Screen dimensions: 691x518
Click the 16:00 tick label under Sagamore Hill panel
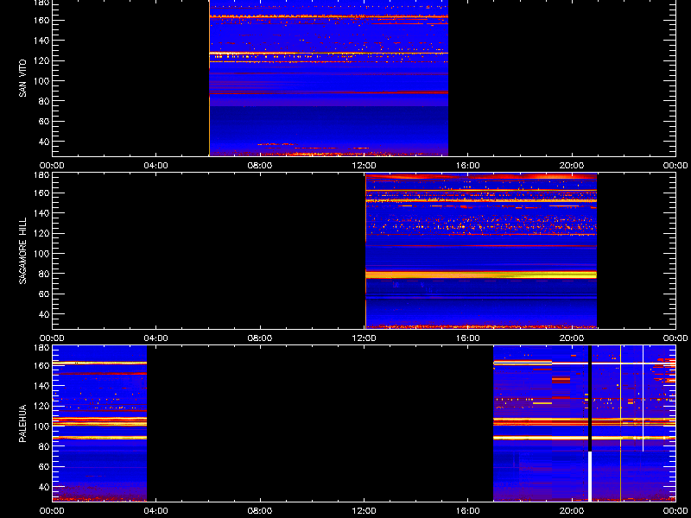(x=468, y=338)
